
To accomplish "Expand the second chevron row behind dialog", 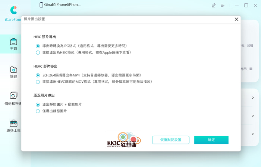I will pyautogui.click(x=253, y=116).
